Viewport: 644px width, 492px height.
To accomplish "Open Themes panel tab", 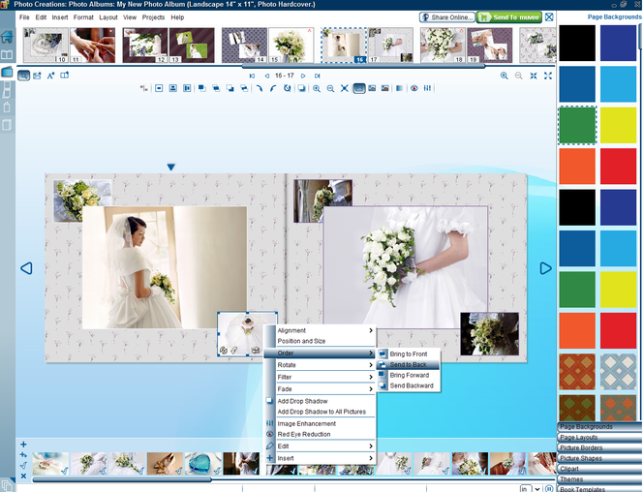I will point(599,479).
